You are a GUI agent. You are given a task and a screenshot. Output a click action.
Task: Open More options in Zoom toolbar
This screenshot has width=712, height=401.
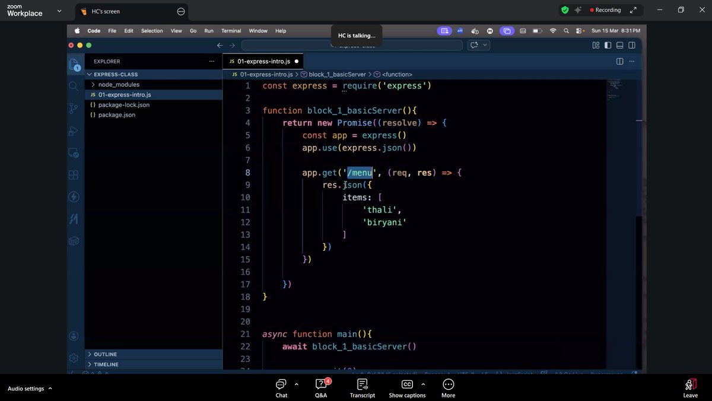[449, 387]
